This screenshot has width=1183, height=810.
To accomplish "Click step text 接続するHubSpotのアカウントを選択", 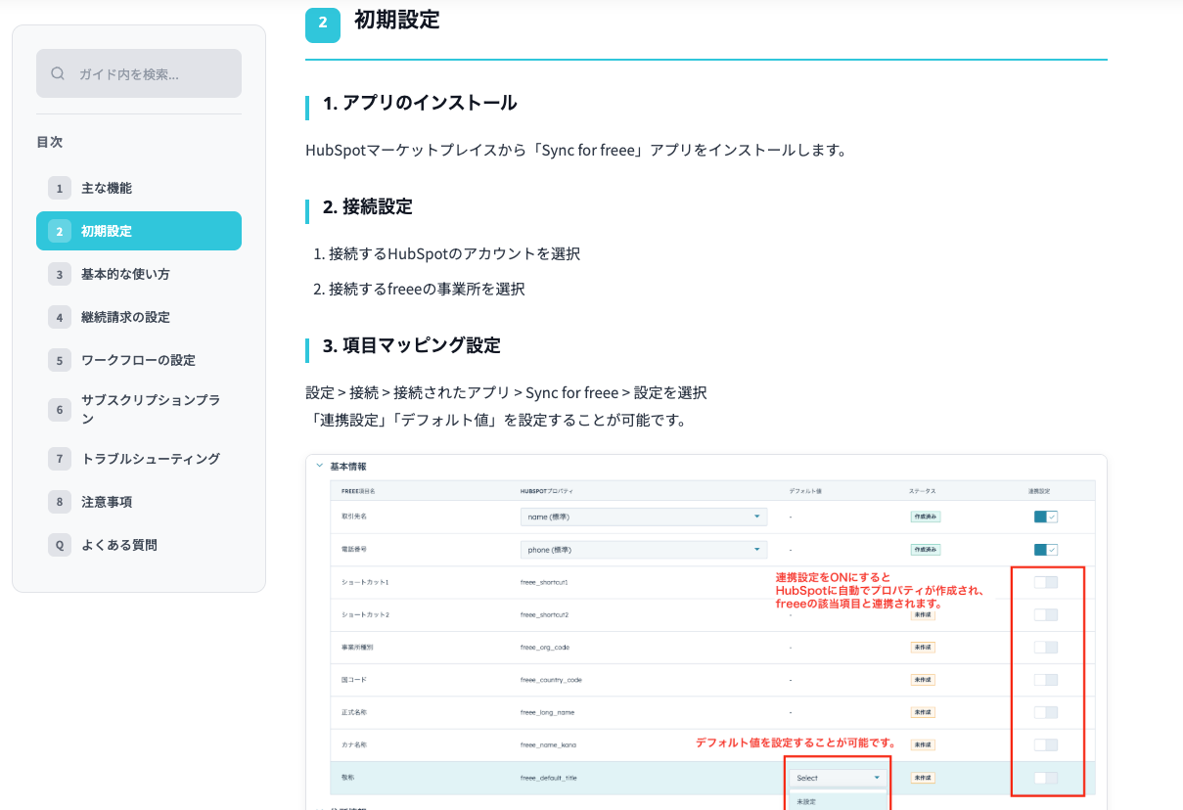I will [x=455, y=253].
